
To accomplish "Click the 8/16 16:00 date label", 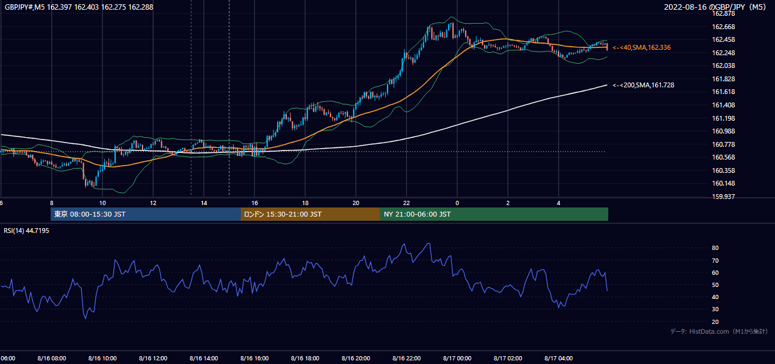I will tap(254, 358).
